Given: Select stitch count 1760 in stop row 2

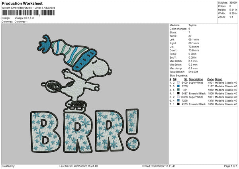Looking at the screenshot, I should point(185,86).
